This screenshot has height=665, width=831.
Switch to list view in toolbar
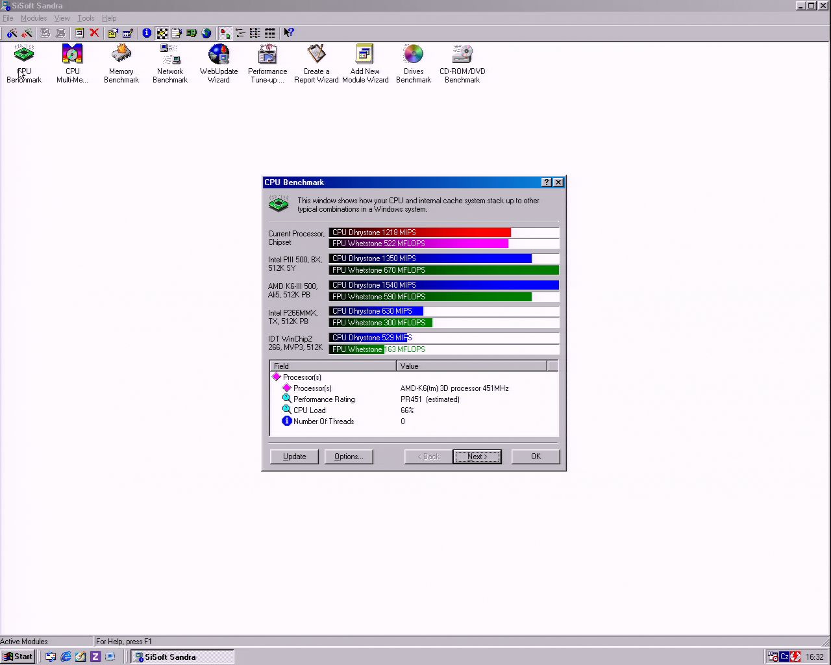coord(255,32)
